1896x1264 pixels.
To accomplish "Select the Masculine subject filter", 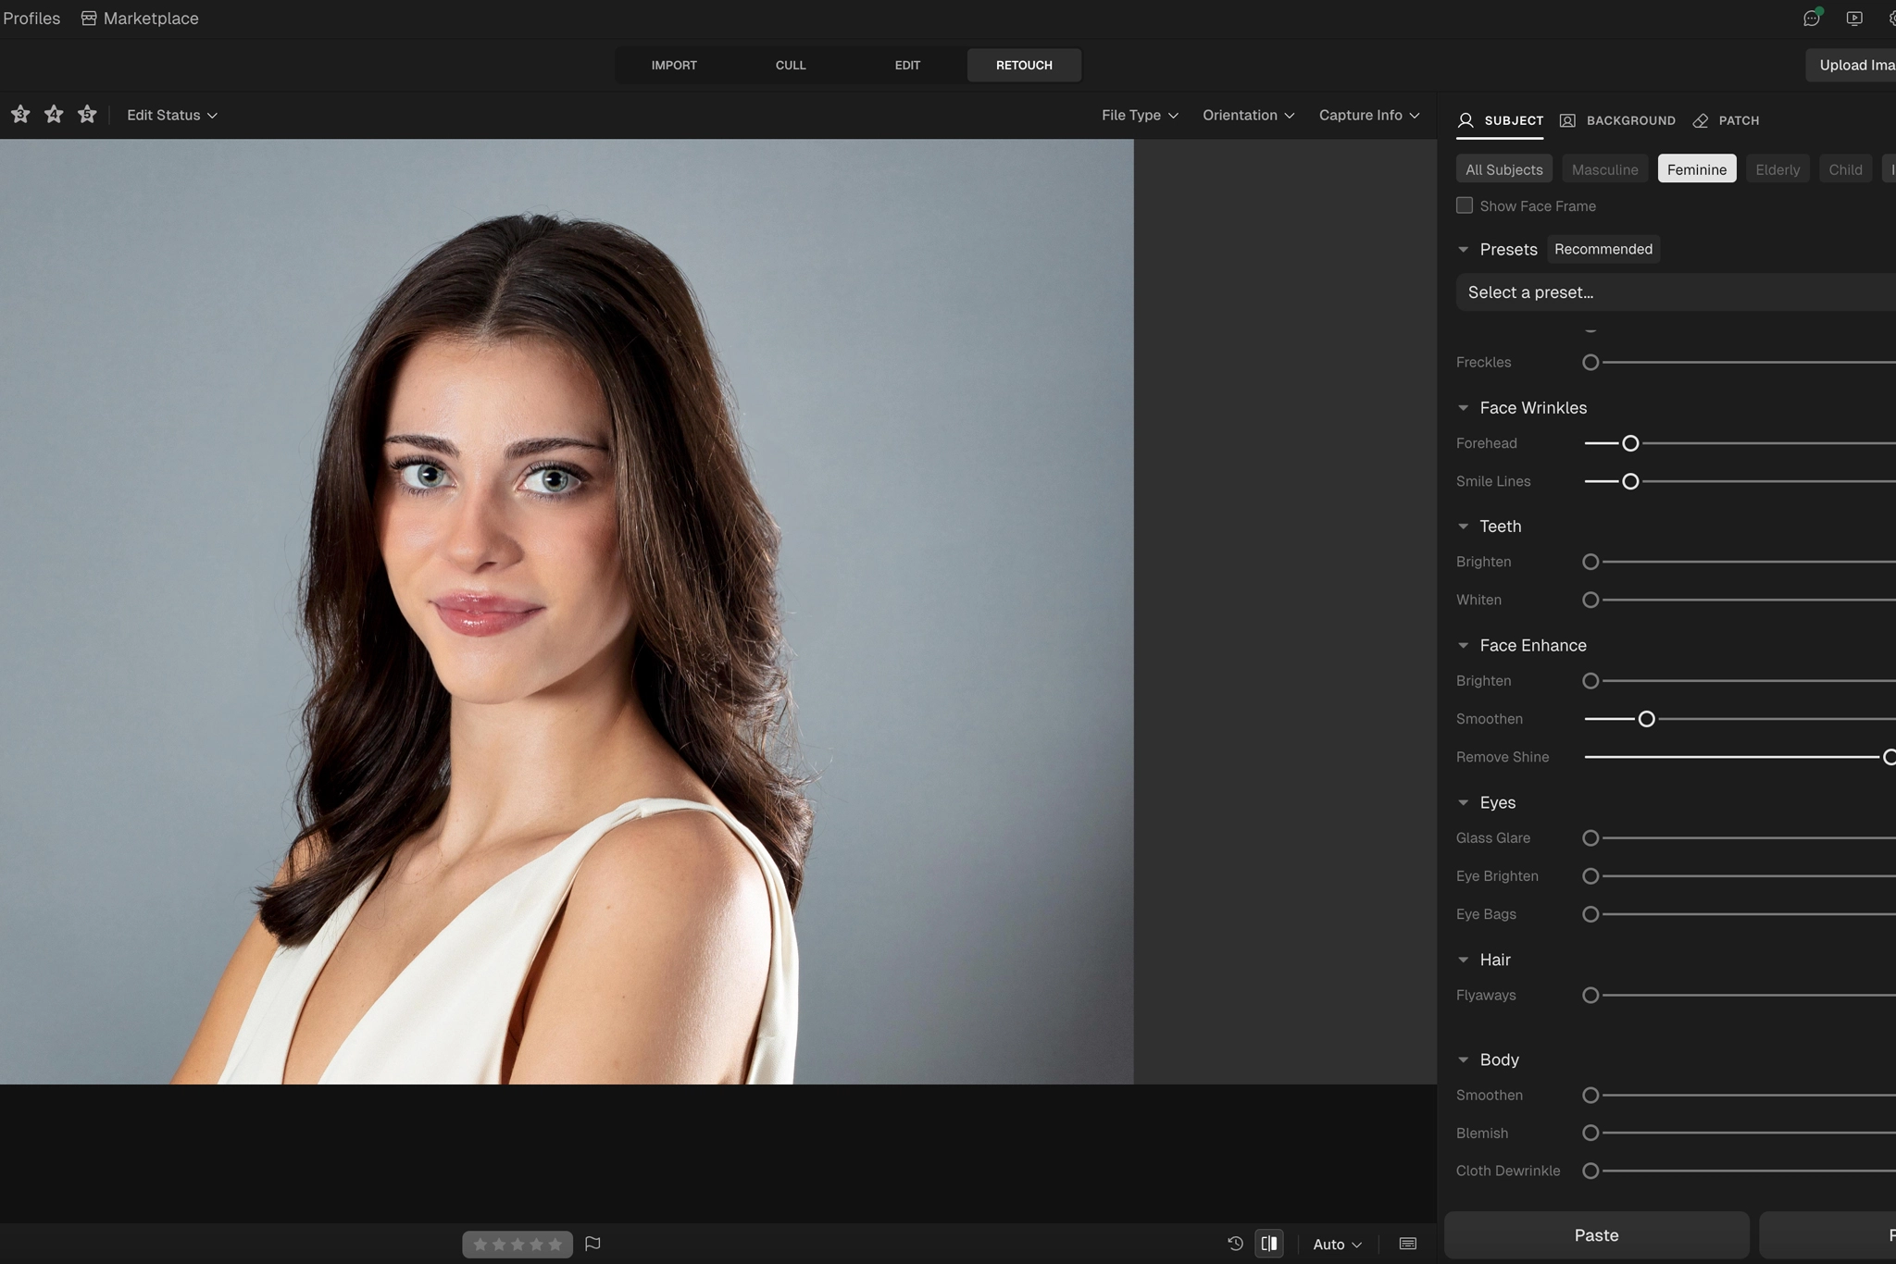I will (1605, 169).
